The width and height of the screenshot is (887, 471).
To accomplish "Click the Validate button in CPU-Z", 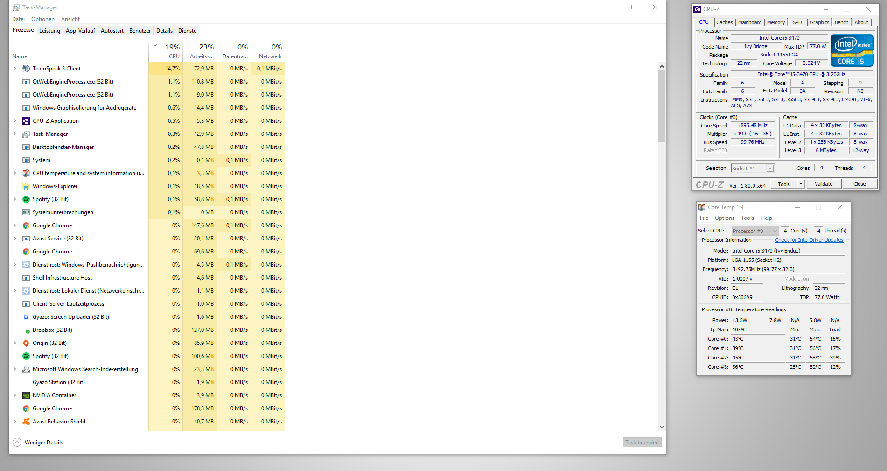I will point(824,184).
